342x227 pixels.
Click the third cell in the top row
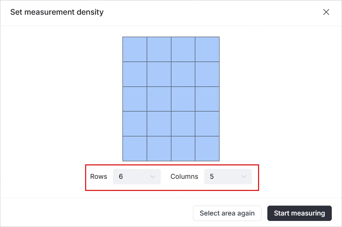[183, 49]
